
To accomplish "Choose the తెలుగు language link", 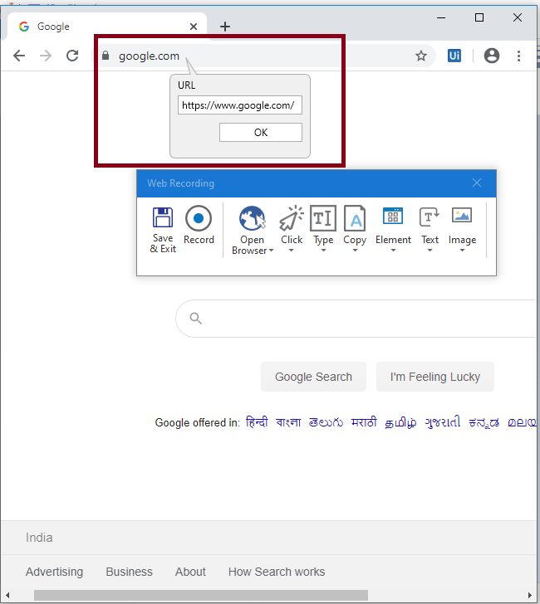I will (x=326, y=422).
